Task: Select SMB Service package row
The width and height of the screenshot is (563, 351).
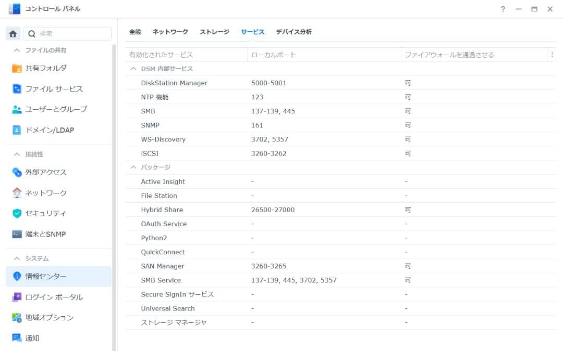Action: click(340, 280)
